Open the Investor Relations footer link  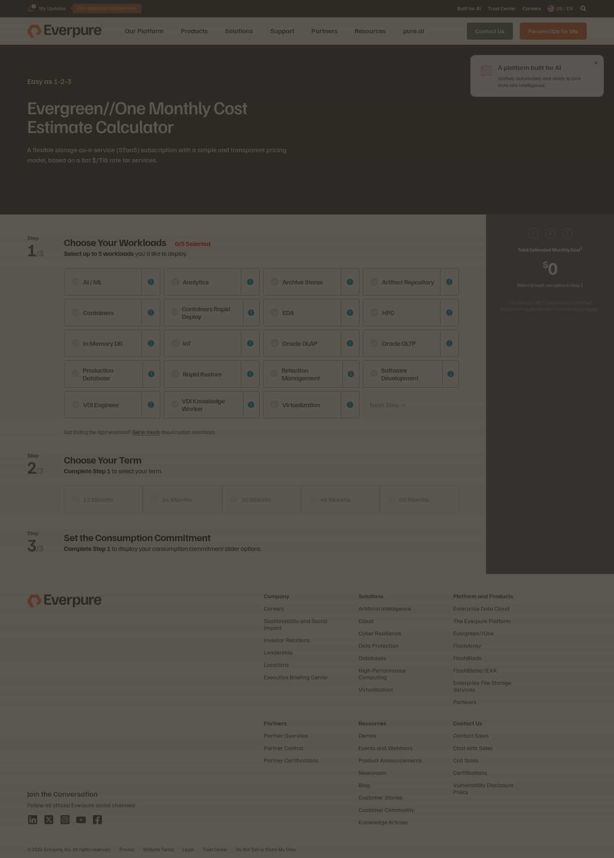[287, 640]
